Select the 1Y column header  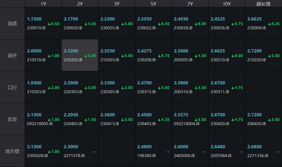(43, 4)
